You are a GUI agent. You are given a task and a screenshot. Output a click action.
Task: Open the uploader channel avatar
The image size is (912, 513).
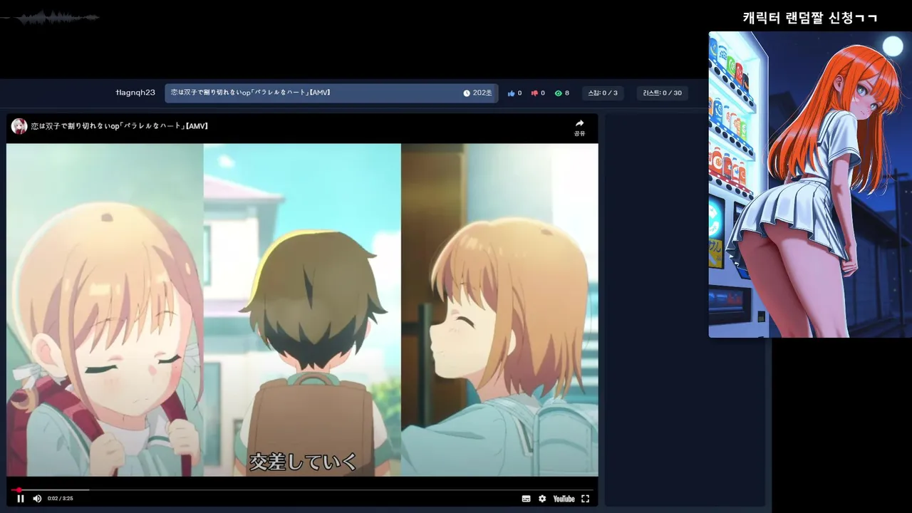[x=19, y=126]
